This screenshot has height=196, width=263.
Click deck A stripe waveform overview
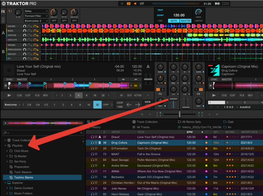(x=69, y=86)
